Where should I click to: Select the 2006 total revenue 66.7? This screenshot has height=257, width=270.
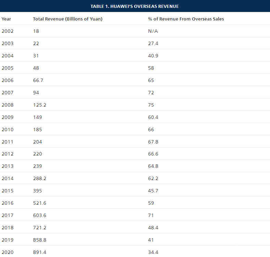[x=38, y=80]
